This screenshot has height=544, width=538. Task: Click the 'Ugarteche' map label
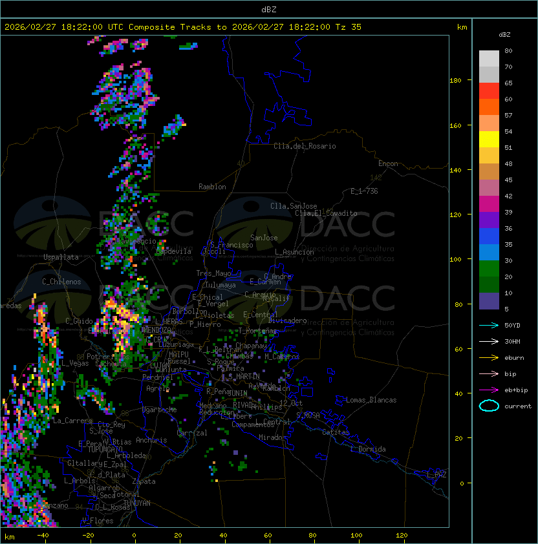[x=159, y=410]
